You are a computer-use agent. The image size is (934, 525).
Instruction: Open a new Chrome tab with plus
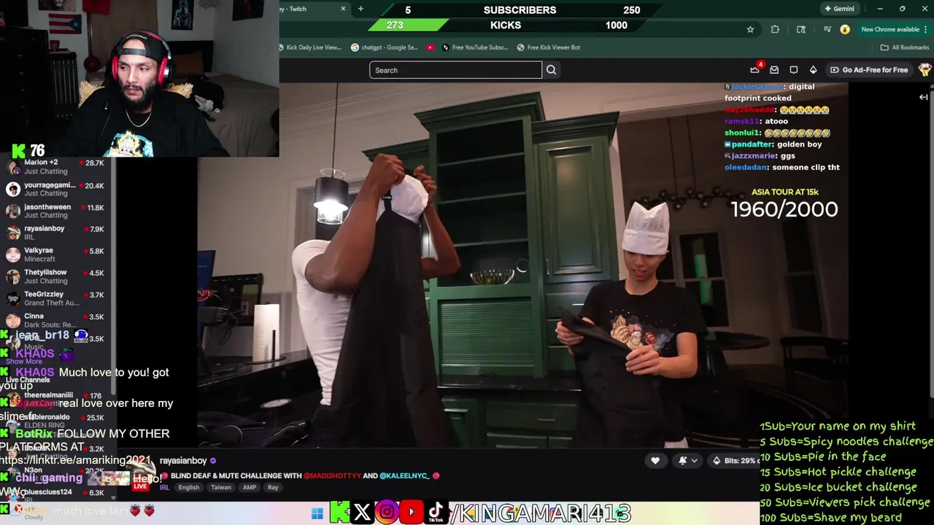click(x=360, y=9)
